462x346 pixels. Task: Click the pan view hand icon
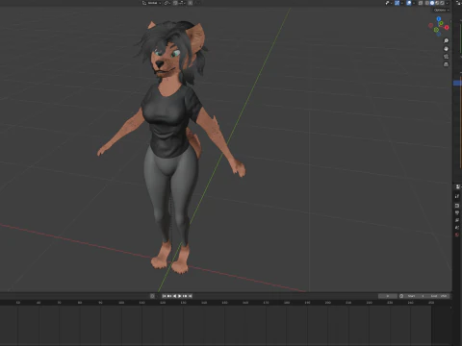(x=446, y=49)
